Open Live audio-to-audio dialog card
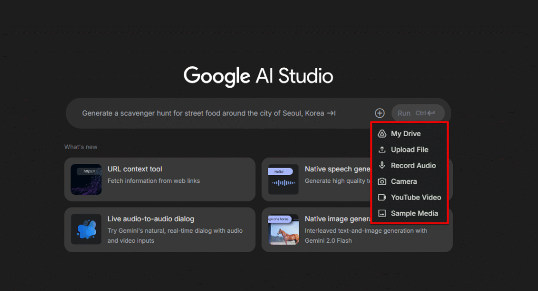Viewport: 538px width, 291px height. [160, 230]
